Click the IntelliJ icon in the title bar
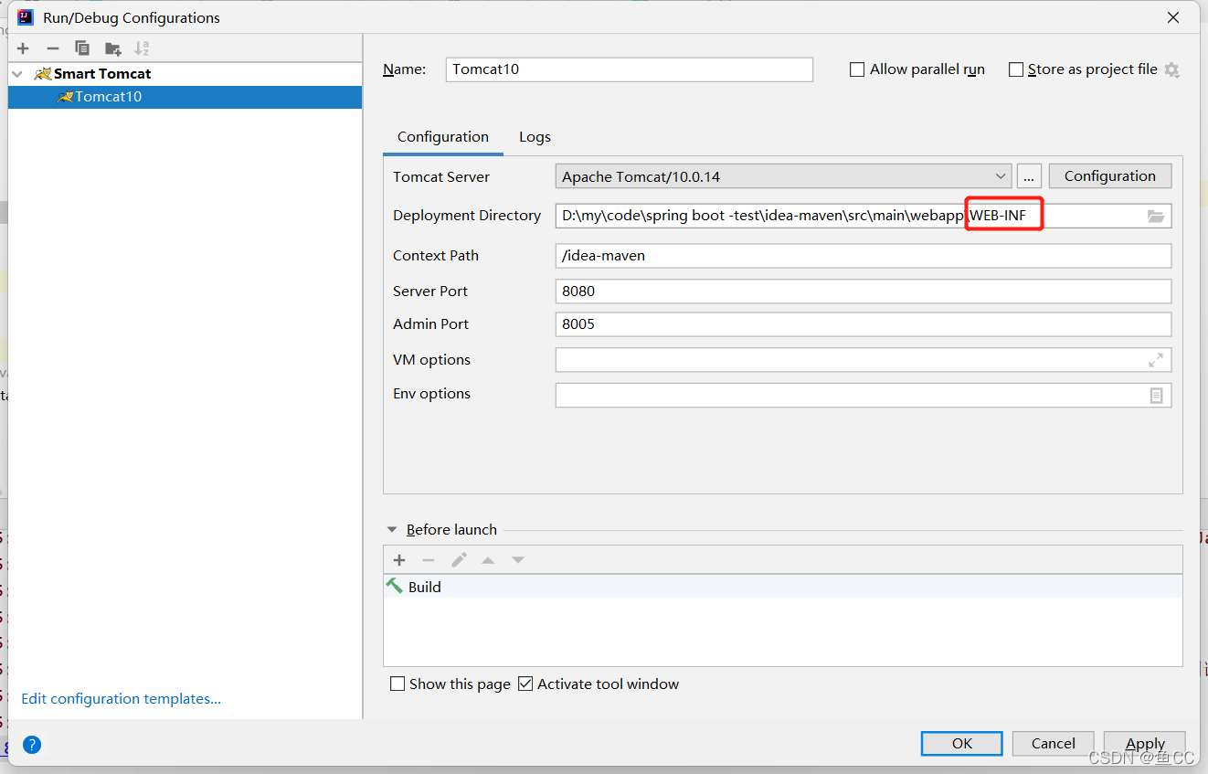 pos(26,16)
